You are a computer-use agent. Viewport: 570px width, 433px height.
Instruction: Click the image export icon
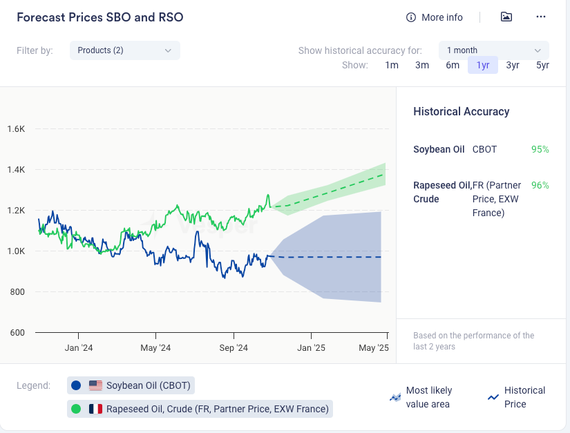point(506,17)
